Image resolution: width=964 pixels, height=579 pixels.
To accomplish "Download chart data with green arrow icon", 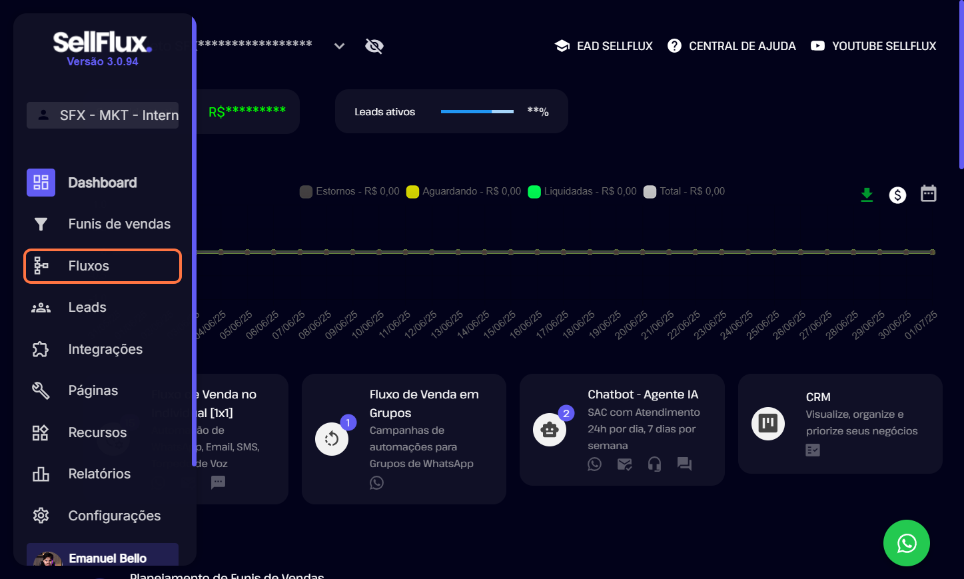I will [867, 195].
